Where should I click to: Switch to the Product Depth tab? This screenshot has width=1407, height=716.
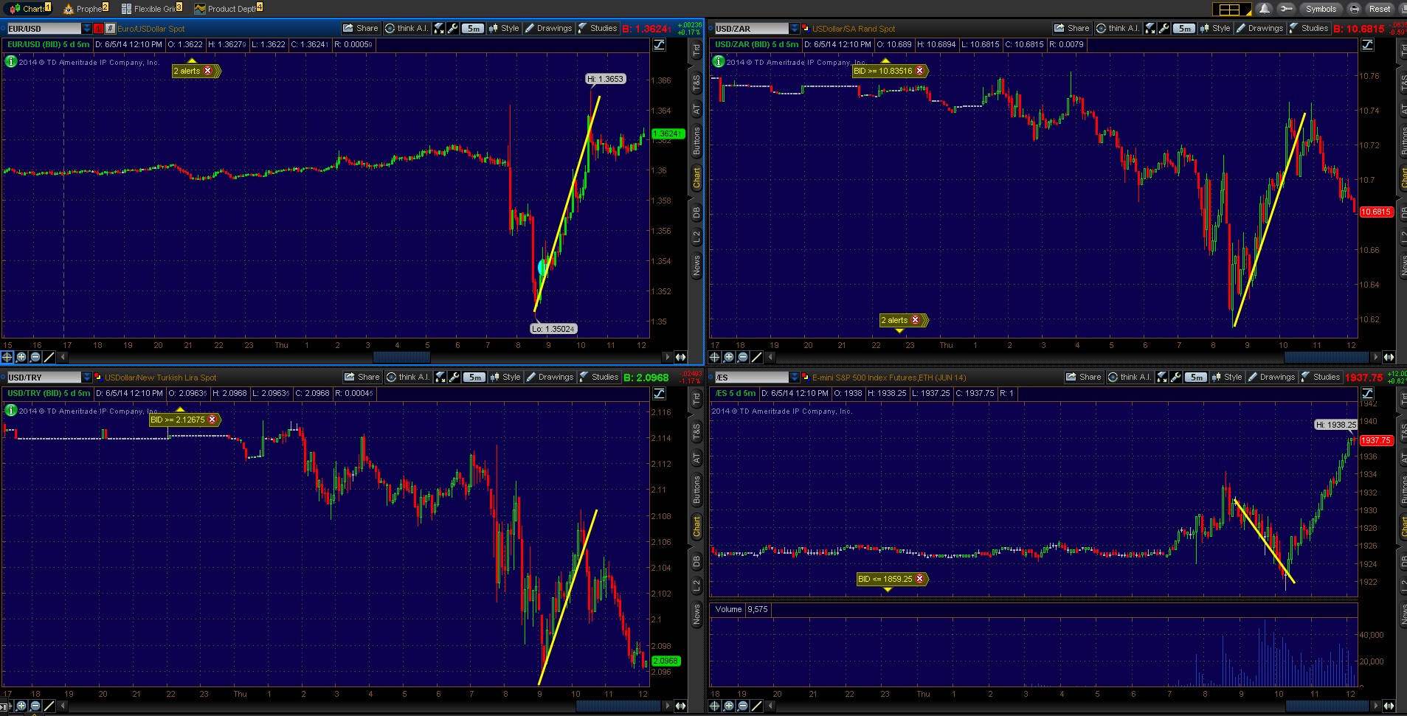pyautogui.click(x=229, y=9)
